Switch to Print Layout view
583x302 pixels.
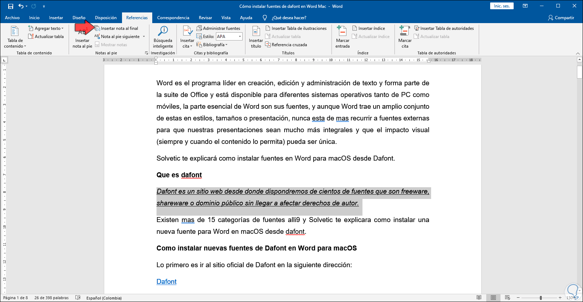click(x=493, y=298)
